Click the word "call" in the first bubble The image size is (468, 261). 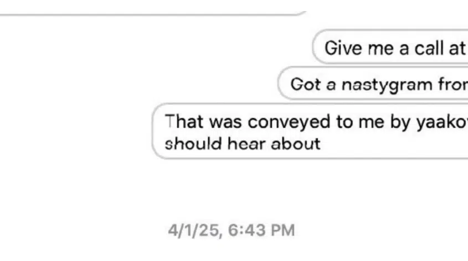[429, 48]
